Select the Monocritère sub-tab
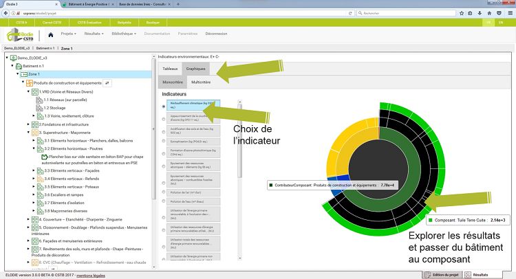Image resolution: width=516 pixels, height=279 pixels. point(173,82)
